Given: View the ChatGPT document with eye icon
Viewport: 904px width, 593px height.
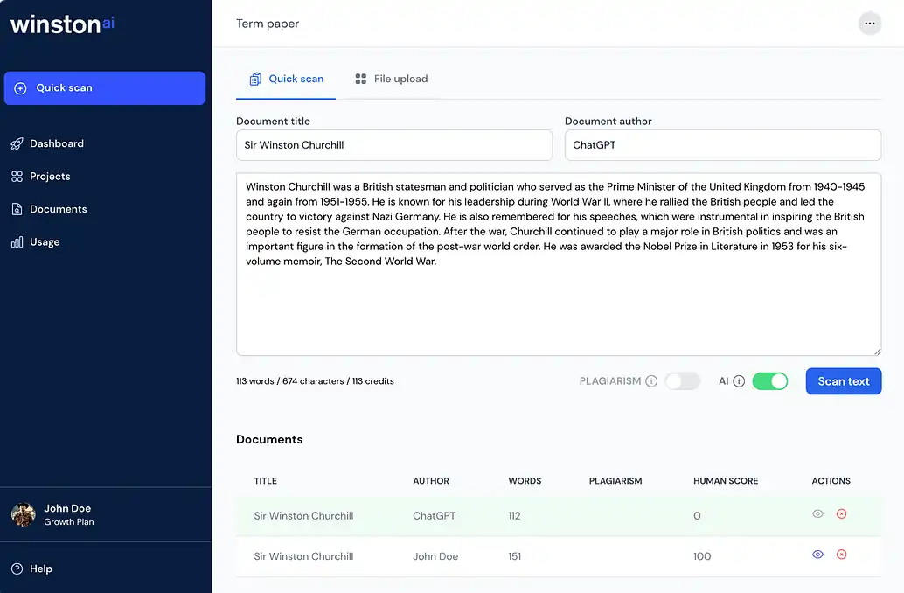Looking at the screenshot, I should tap(817, 513).
